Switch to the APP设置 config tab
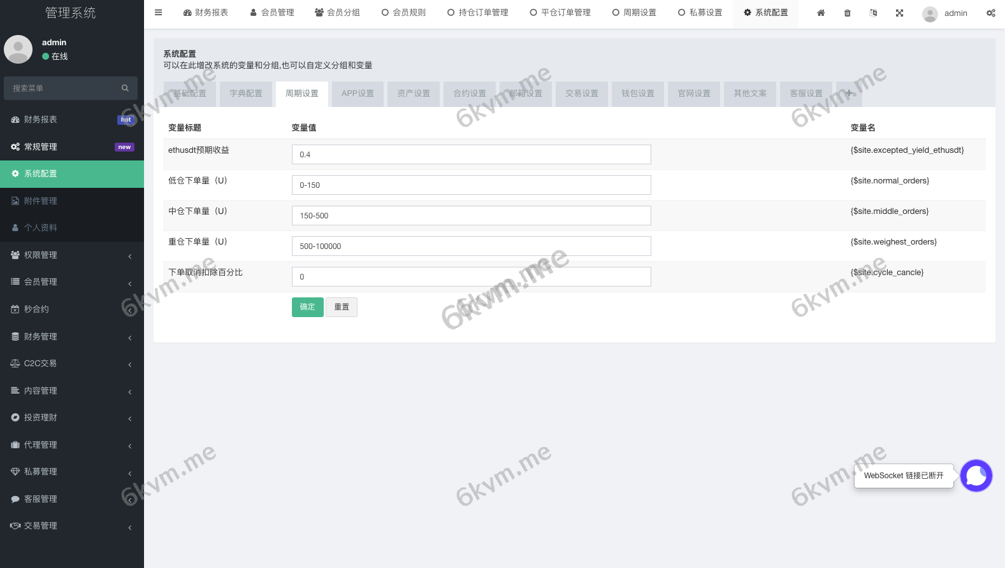 click(x=358, y=94)
